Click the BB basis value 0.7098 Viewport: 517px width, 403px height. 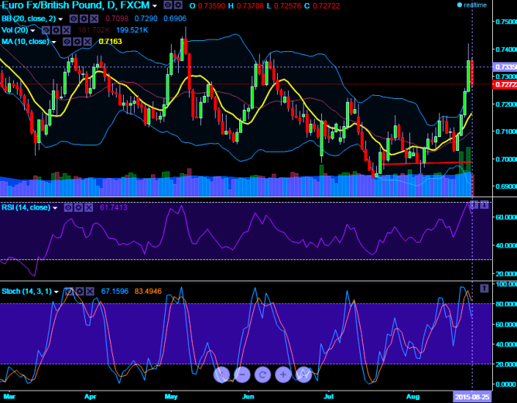pyautogui.click(x=117, y=19)
